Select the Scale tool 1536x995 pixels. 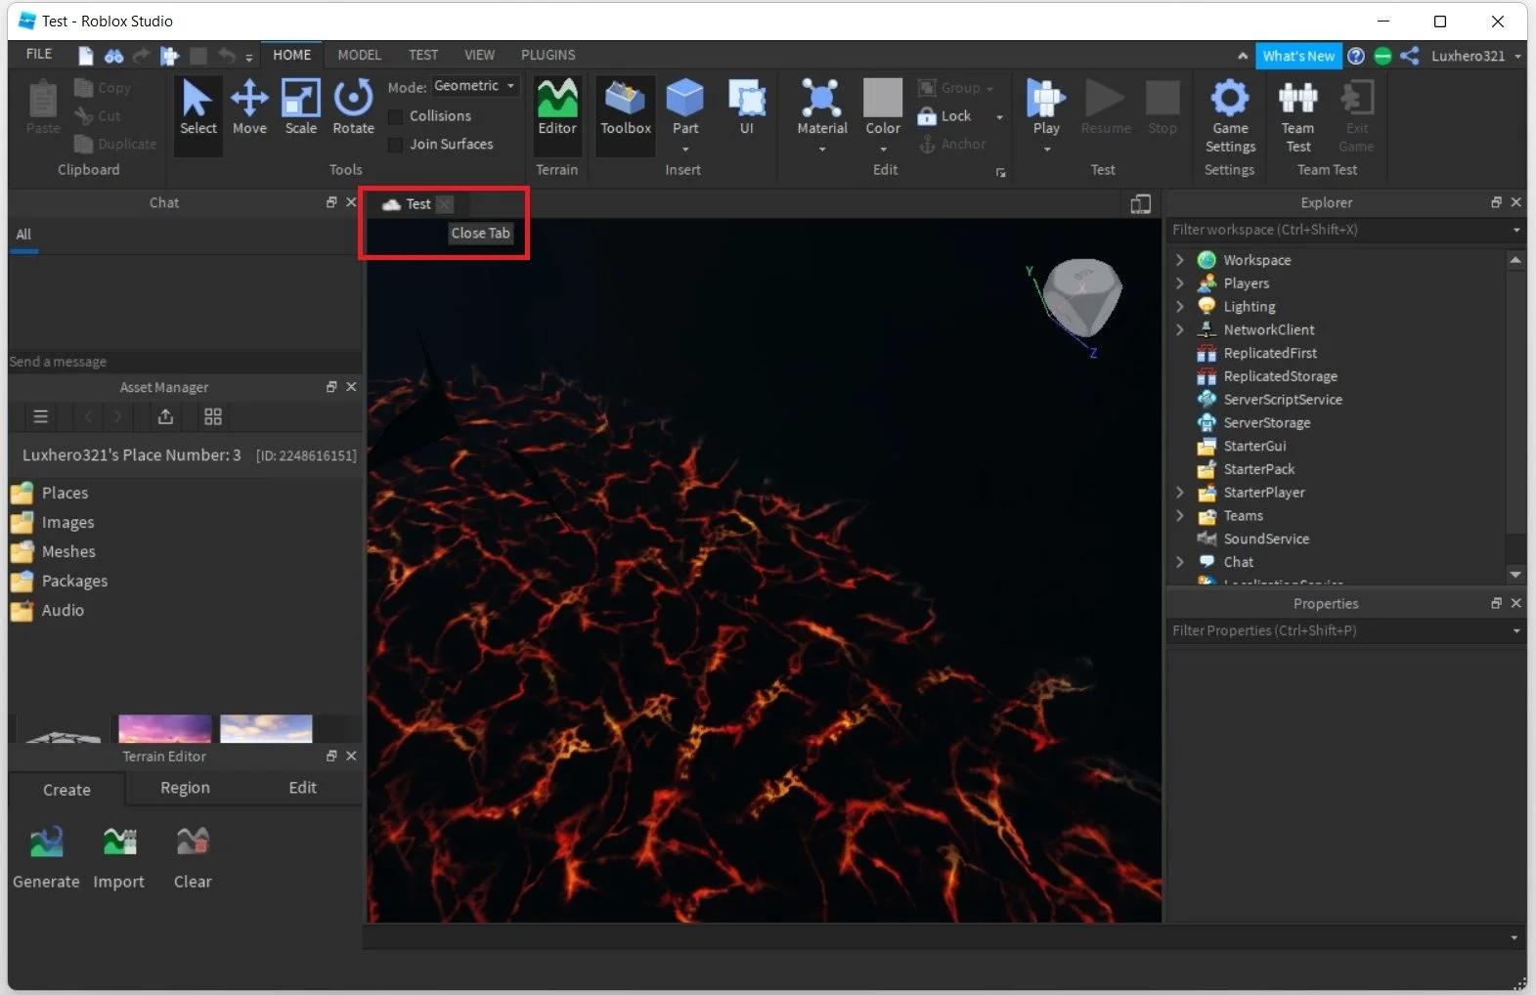click(300, 108)
